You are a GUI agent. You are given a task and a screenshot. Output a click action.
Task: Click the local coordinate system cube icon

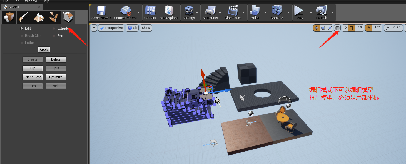point(337,28)
